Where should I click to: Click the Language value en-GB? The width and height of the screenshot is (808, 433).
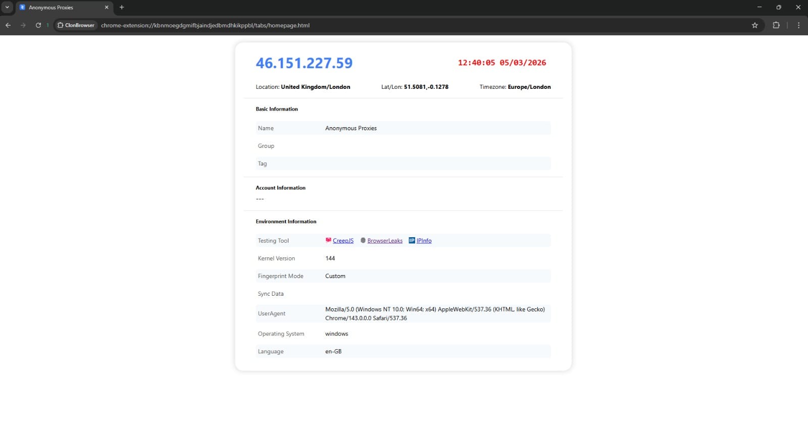point(333,351)
